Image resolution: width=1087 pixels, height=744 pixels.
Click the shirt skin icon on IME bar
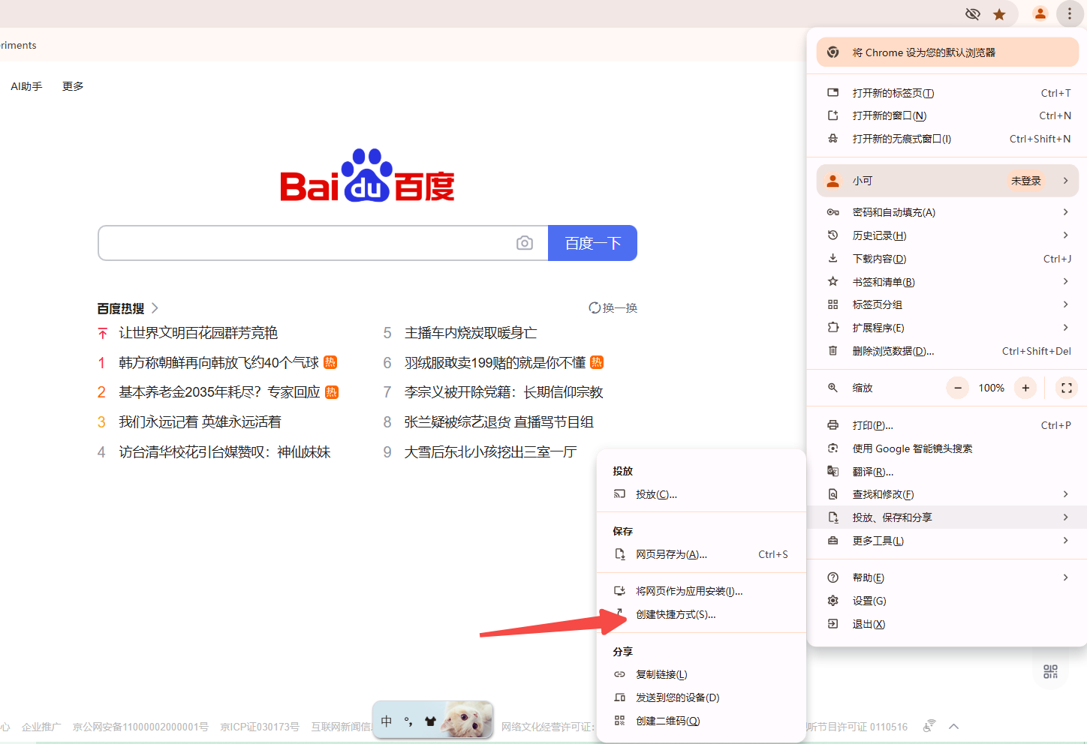coord(430,721)
